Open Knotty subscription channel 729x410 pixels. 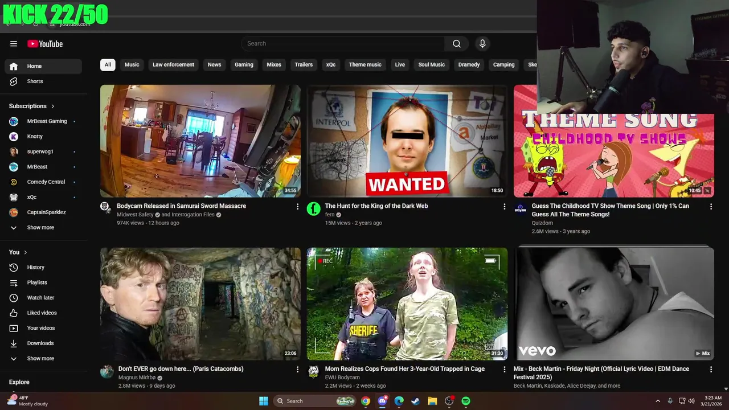[x=43, y=137]
